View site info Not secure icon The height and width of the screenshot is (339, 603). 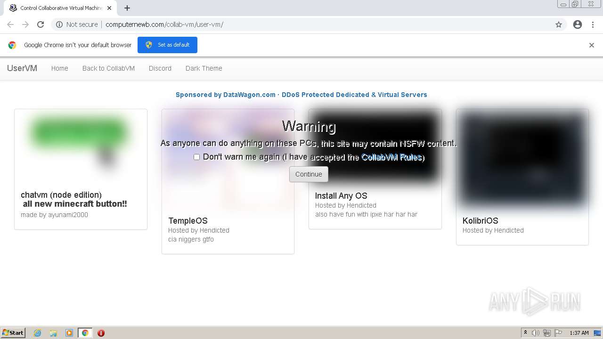[59, 24]
